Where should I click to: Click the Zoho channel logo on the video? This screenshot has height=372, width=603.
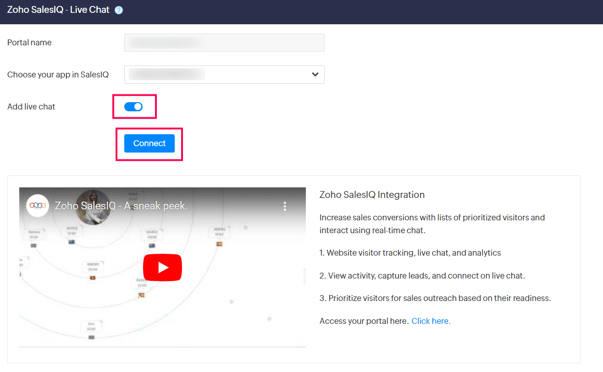[38, 206]
